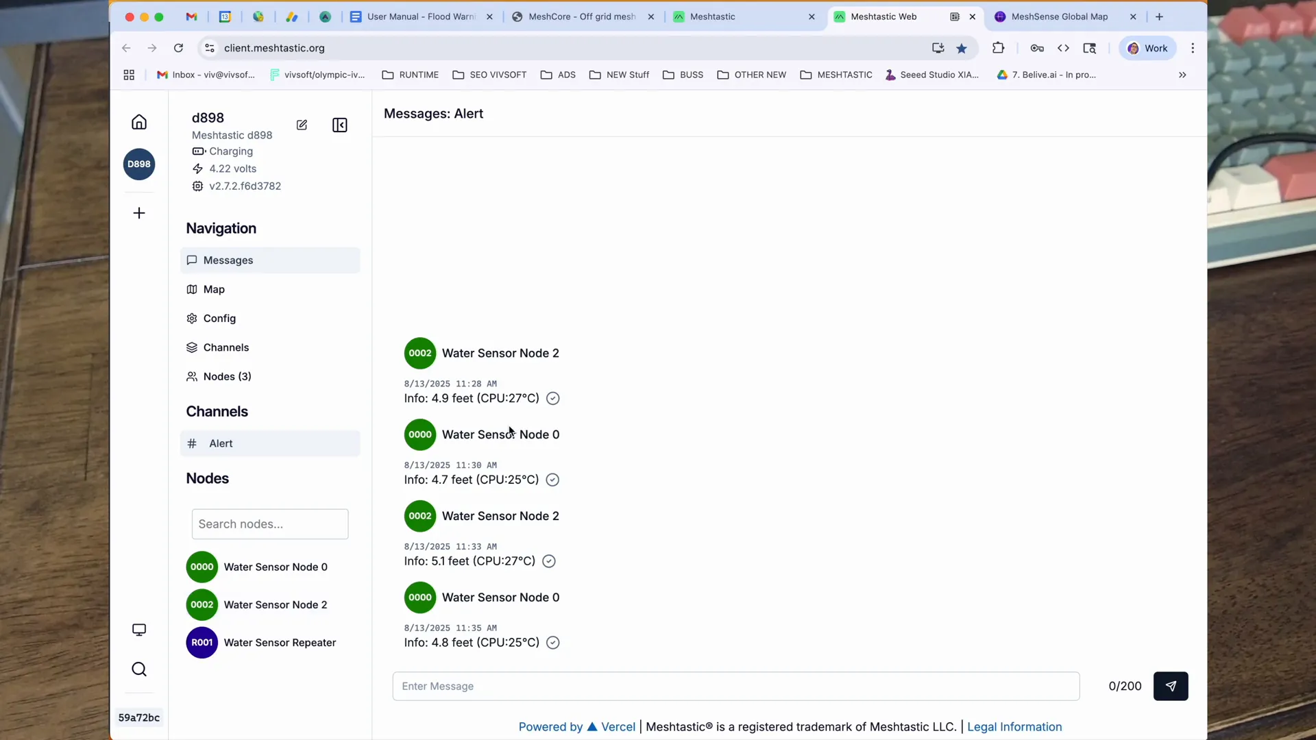Open MESHTASTIC bookmarks folder
This screenshot has height=740, width=1316.
pyautogui.click(x=836, y=75)
